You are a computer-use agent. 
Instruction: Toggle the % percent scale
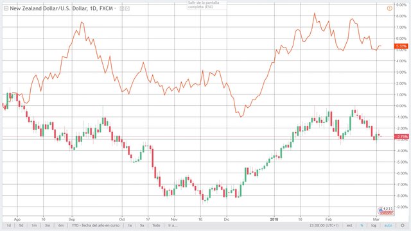362,225
